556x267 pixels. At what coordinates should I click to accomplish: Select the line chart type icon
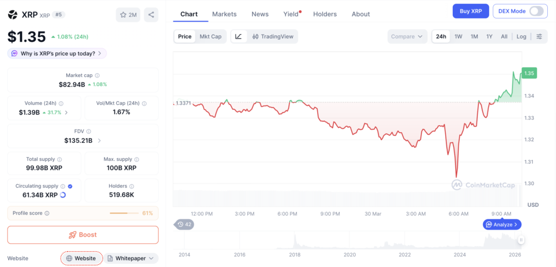click(x=239, y=36)
